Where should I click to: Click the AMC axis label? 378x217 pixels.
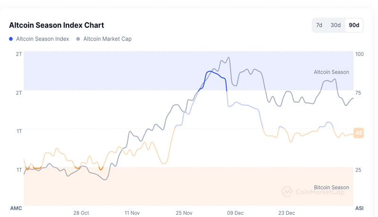(16, 208)
